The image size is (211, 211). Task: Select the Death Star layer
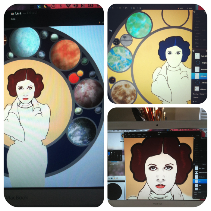coord(200,69)
